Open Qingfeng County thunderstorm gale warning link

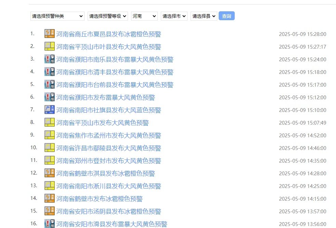pos(115,72)
